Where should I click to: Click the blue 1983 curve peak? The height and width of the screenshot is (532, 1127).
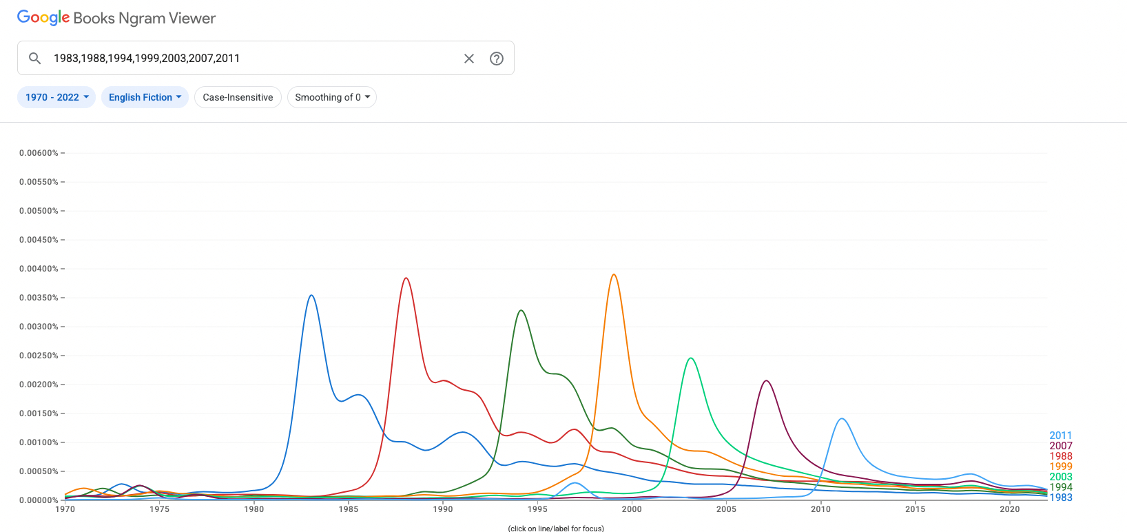[311, 296]
